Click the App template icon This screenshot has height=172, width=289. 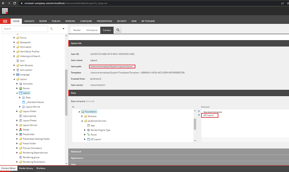click(88, 126)
